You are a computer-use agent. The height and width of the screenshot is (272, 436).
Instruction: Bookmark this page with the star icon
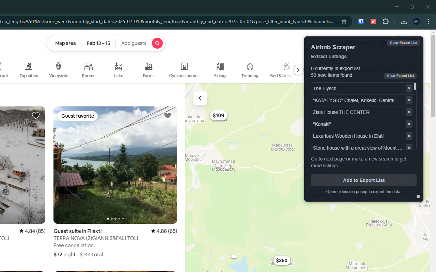click(344, 21)
